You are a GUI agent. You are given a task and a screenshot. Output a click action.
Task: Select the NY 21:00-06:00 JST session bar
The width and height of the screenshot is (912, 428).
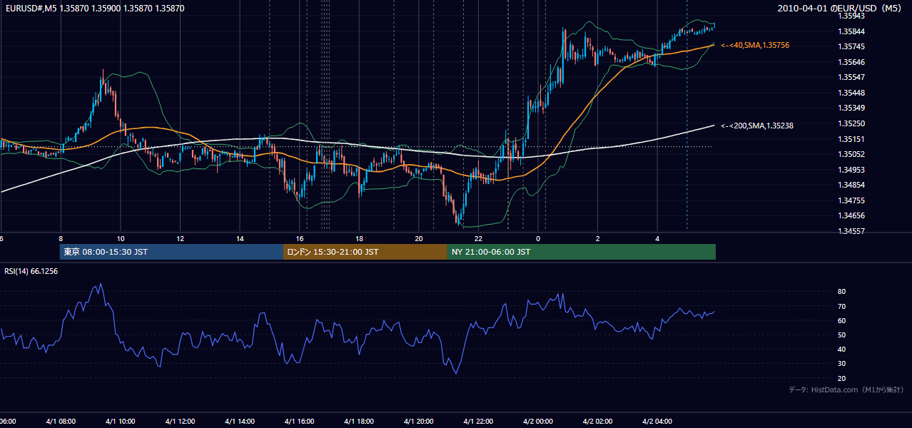pyautogui.click(x=582, y=252)
